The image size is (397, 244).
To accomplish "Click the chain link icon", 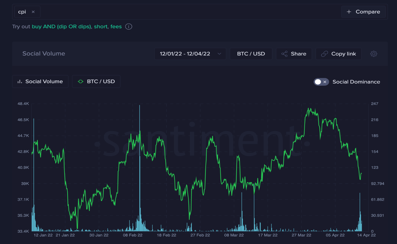I will tap(324, 54).
